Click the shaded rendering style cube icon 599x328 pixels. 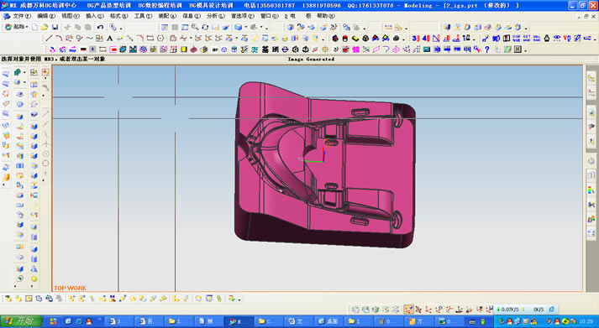239,27
